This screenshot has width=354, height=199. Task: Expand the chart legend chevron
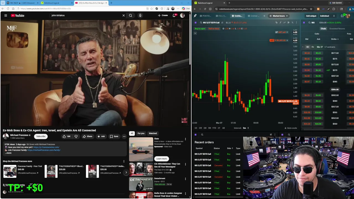tap(195, 33)
